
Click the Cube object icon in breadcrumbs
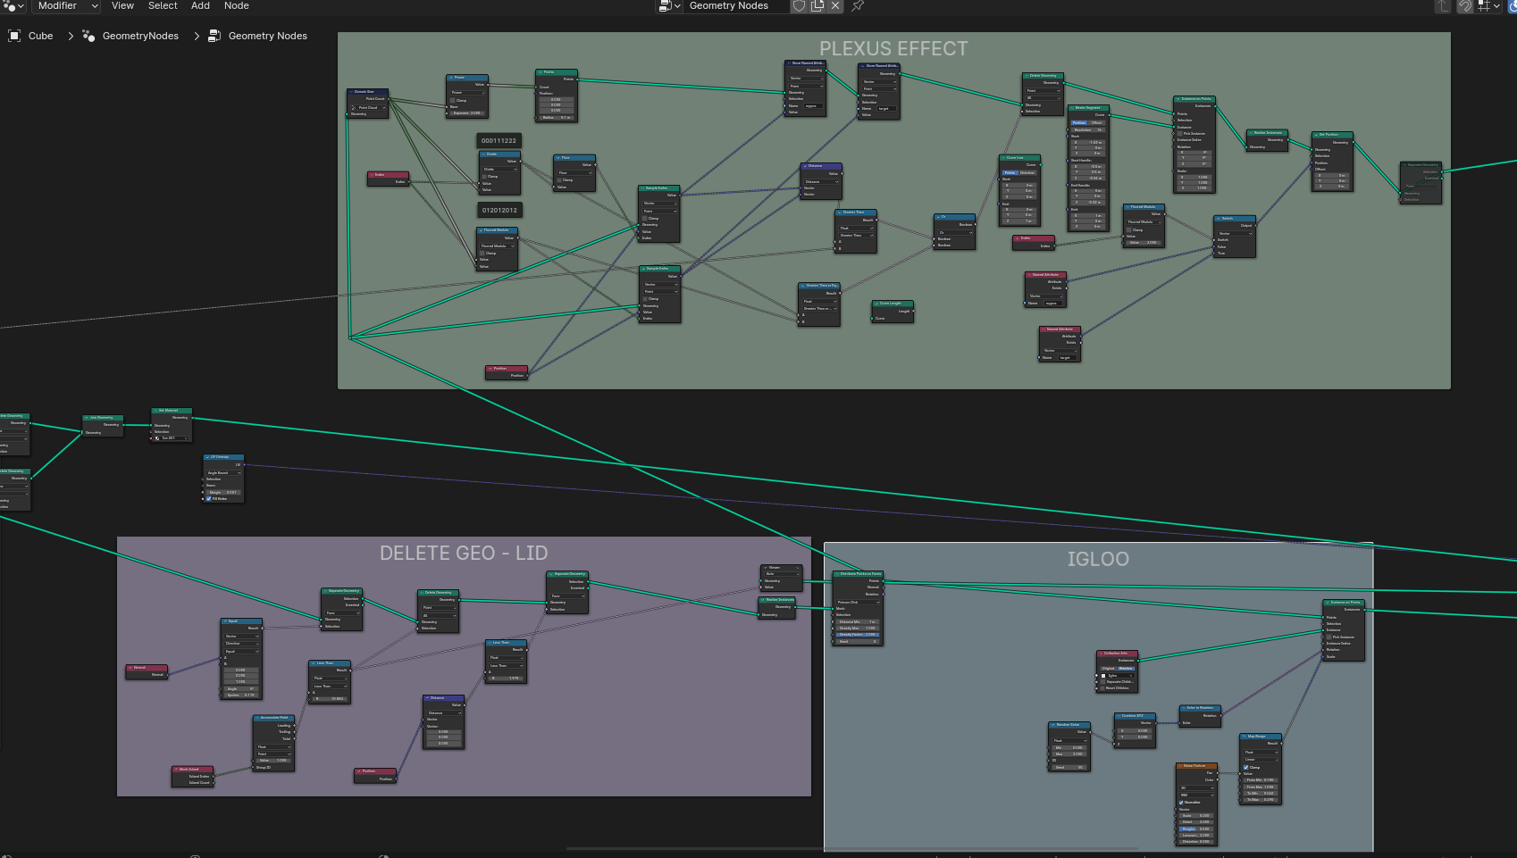coord(14,36)
